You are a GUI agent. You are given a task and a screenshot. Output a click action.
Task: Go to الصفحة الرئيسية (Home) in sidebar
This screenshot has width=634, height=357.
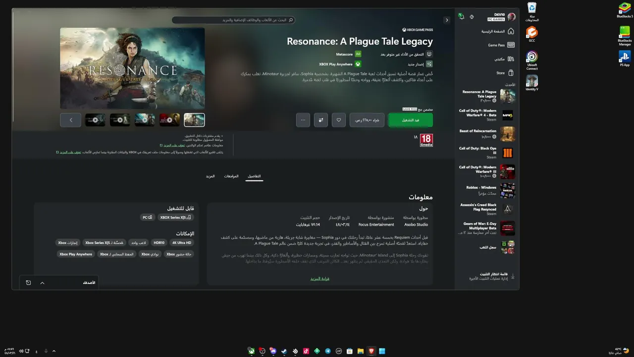tap(497, 31)
